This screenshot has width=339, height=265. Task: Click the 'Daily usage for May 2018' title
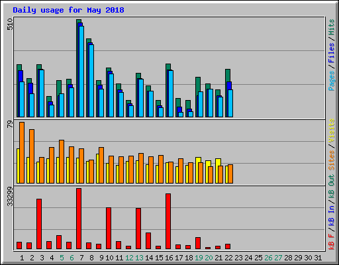point(68,10)
